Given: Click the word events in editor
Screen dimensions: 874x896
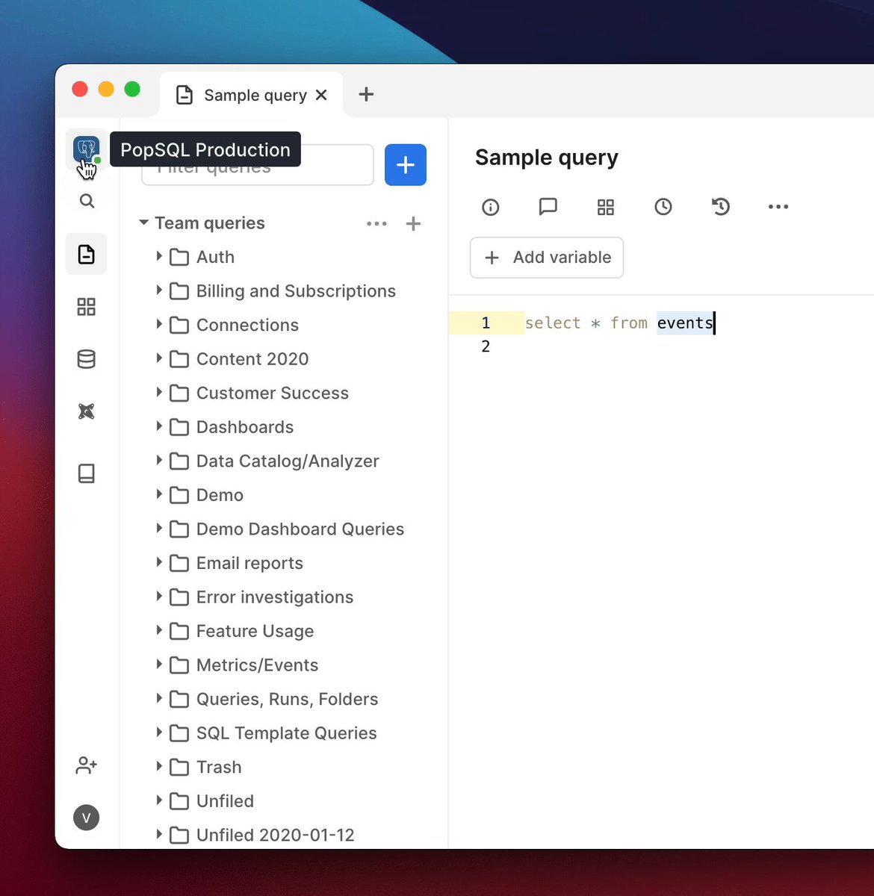Looking at the screenshot, I should 685,323.
